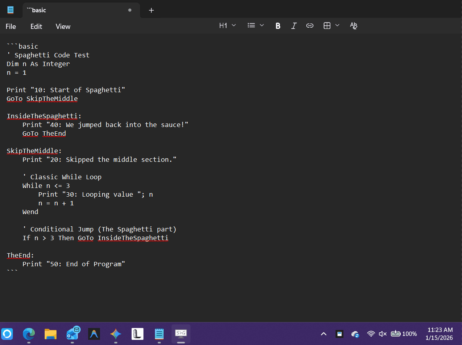Image resolution: width=462 pixels, height=345 pixels.
Task: Click the clear formatting icon
Action: pos(353,26)
